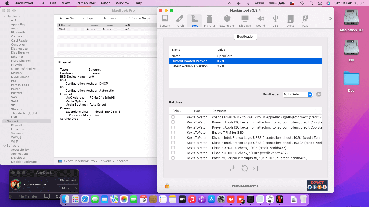Open the Displays toolbar icon
369x207 pixels.
[x=245, y=21]
